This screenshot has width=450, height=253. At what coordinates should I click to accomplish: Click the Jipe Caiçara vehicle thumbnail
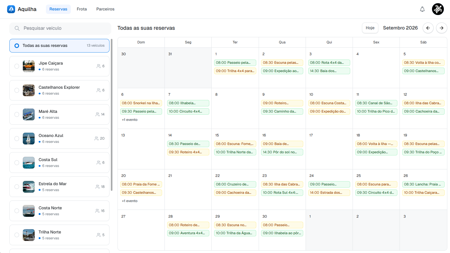[x=29, y=66]
